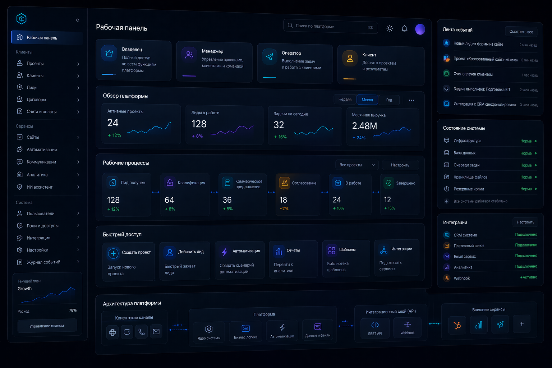This screenshot has height=368, width=552.
Task: Click the paper plane icon in Внешние сервисы
Action: coord(500,325)
